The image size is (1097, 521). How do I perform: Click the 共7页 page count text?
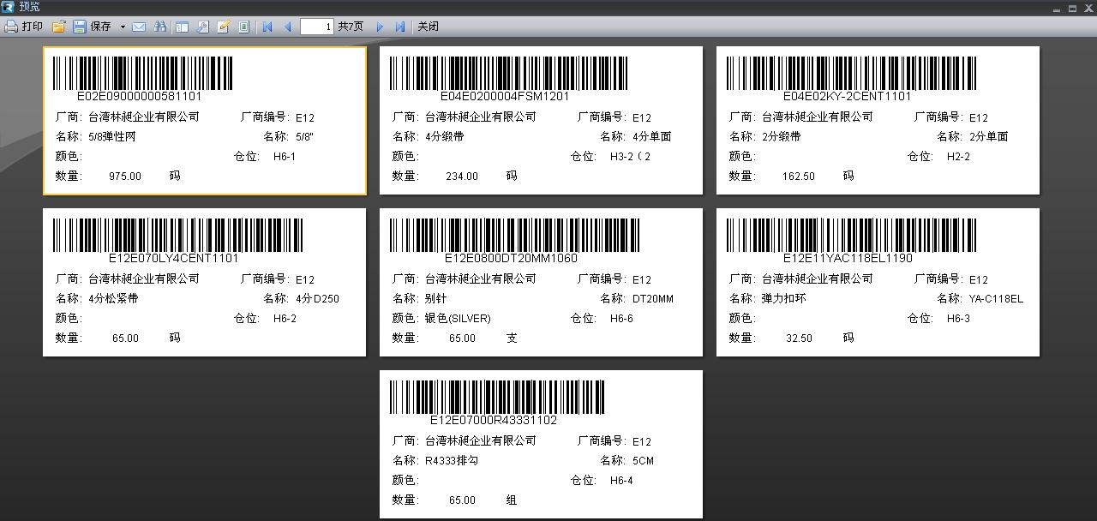click(351, 27)
